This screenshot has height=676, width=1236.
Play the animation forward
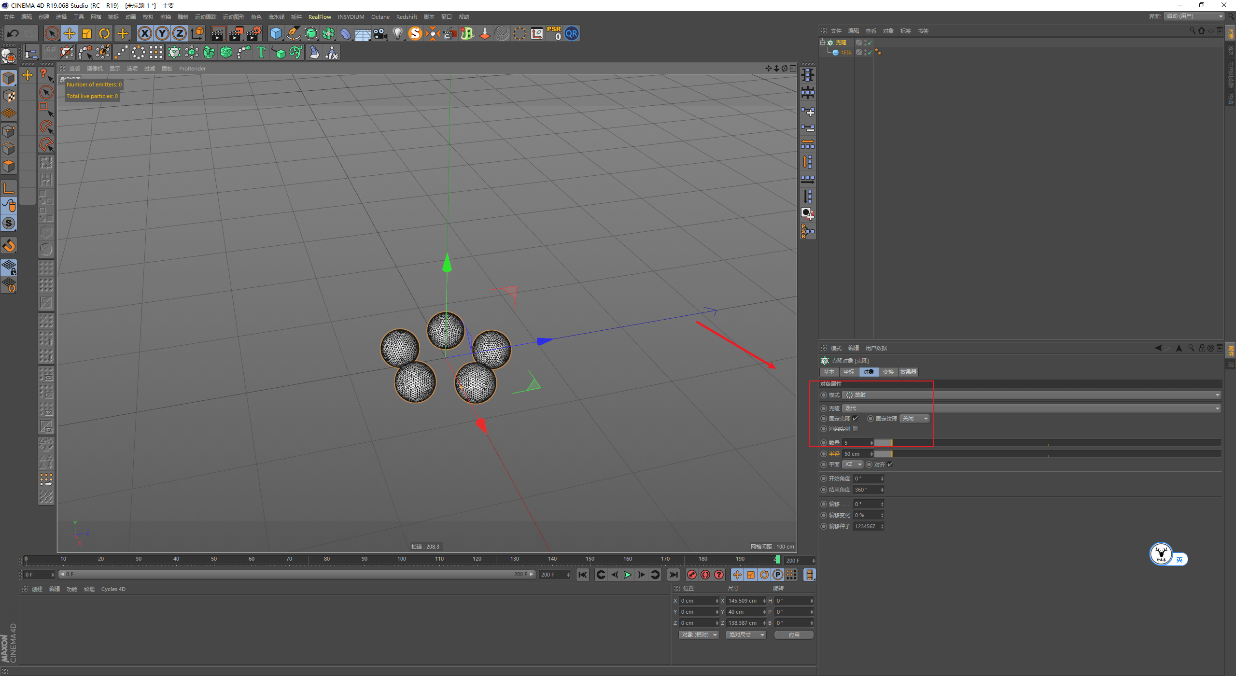tap(628, 575)
